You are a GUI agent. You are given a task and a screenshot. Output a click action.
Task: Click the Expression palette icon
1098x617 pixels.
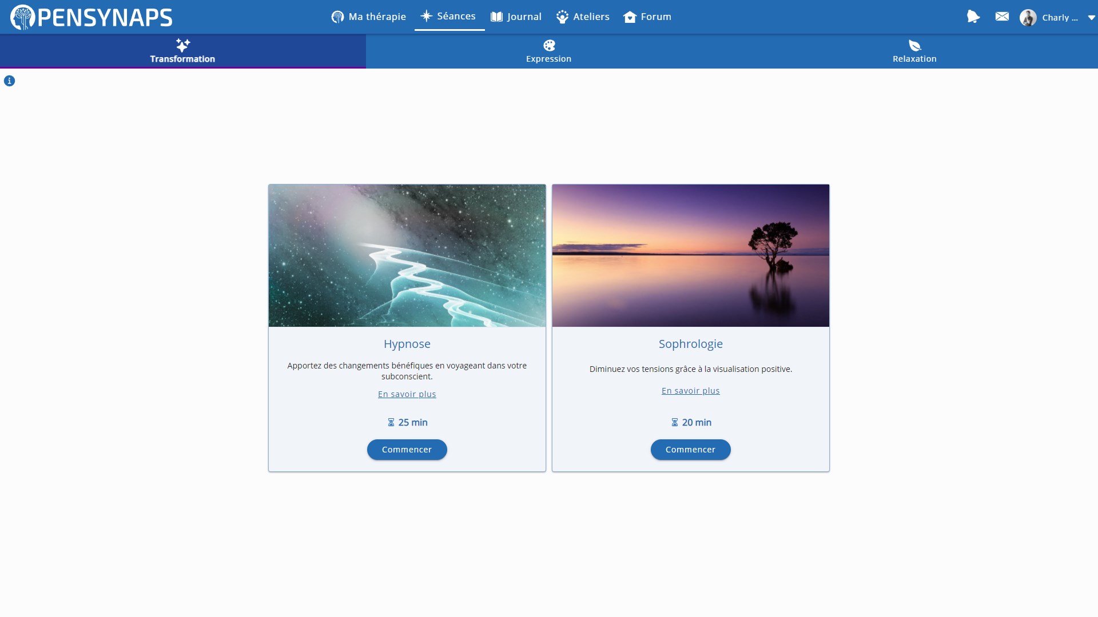[549, 45]
